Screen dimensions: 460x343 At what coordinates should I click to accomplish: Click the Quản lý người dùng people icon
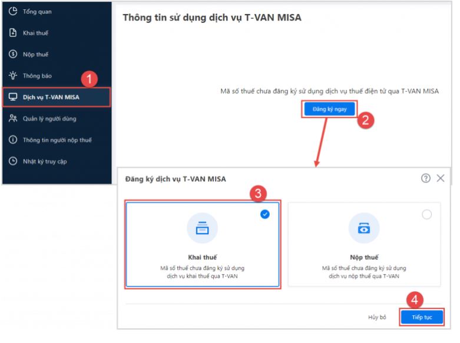coord(12,119)
